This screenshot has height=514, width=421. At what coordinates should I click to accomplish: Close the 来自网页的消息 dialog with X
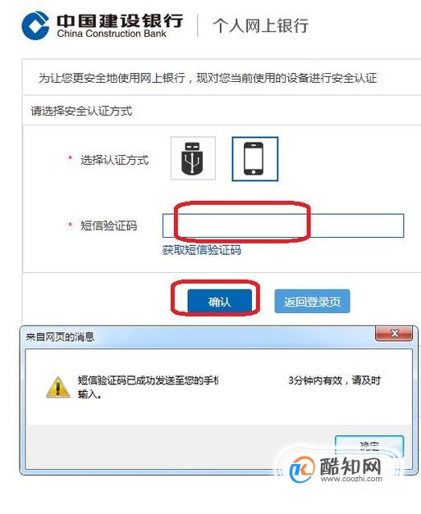click(394, 334)
